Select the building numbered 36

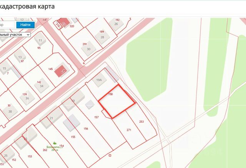pos(27,98)
